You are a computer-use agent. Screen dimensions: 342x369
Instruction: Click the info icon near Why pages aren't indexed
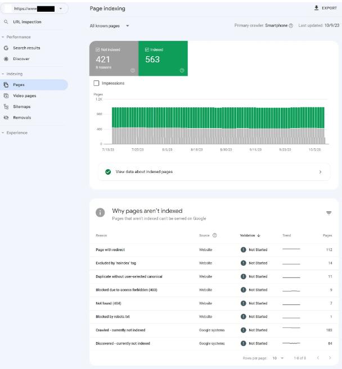point(100,212)
